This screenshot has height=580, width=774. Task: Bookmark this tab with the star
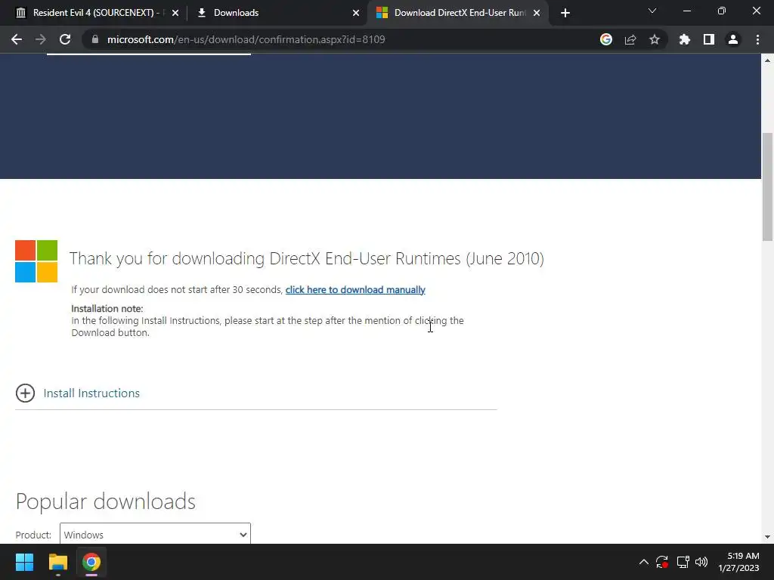pyautogui.click(x=655, y=39)
